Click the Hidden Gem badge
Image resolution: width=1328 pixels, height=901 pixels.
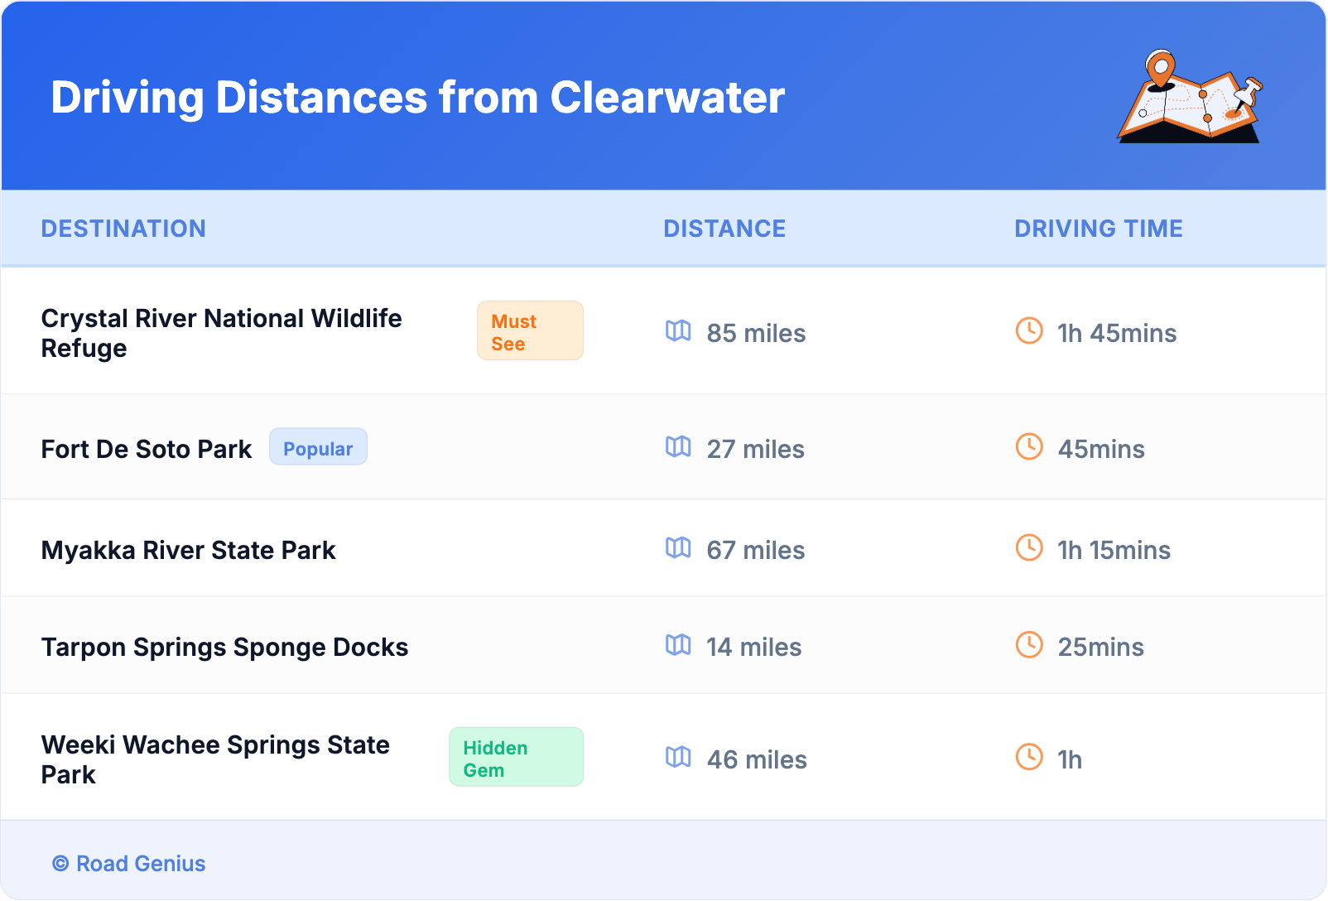coord(516,758)
